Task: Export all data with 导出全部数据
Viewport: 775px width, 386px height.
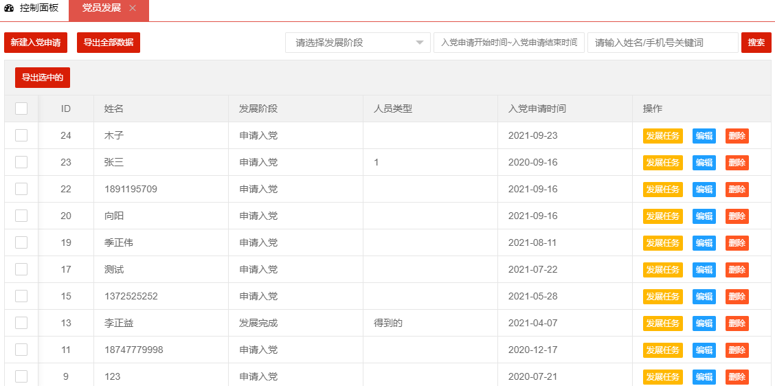Action: 109,43
